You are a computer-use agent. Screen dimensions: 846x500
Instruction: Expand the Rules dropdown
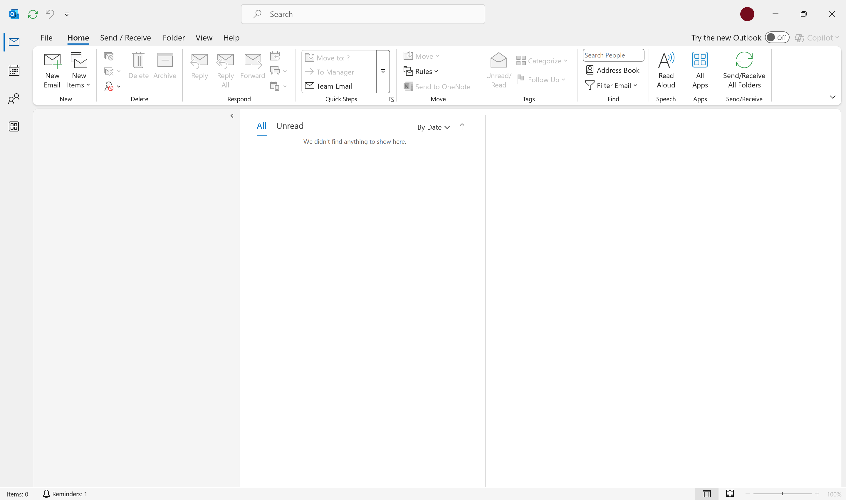[421, 71]
